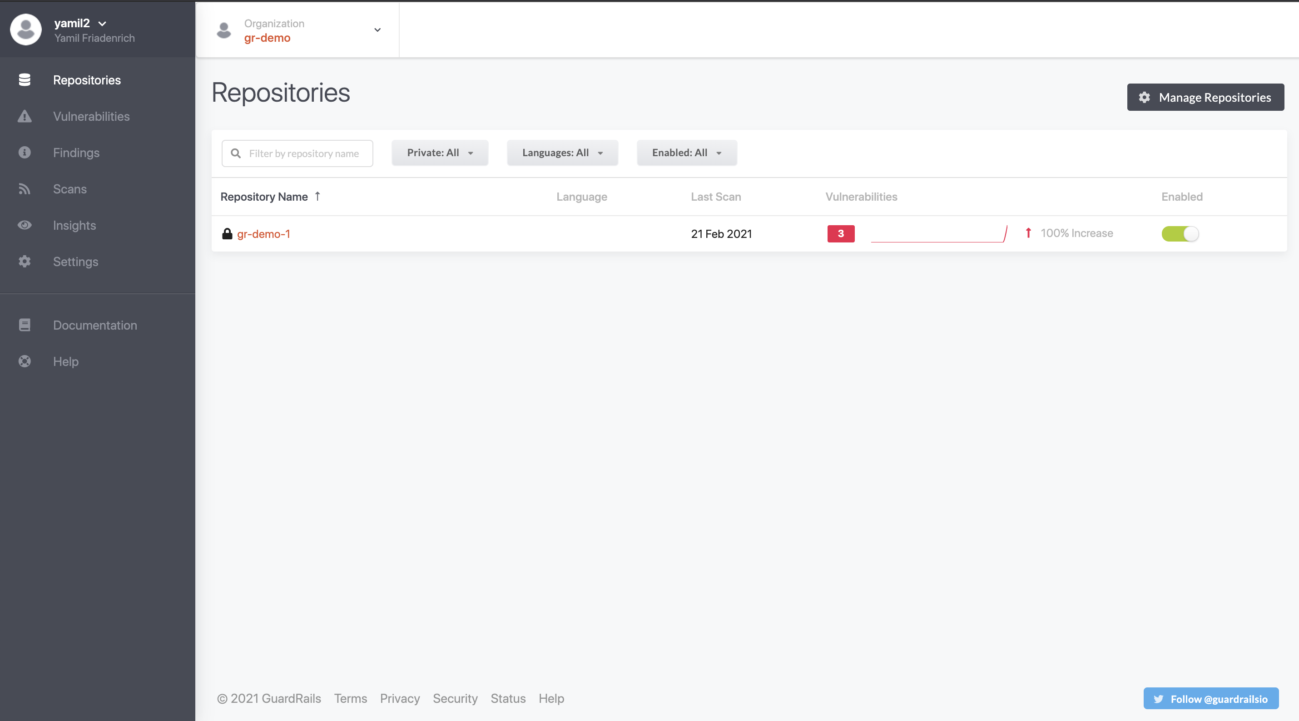Click the Insights eye icon
Viewport: 1299px width, 721px height.
point(24,225)
